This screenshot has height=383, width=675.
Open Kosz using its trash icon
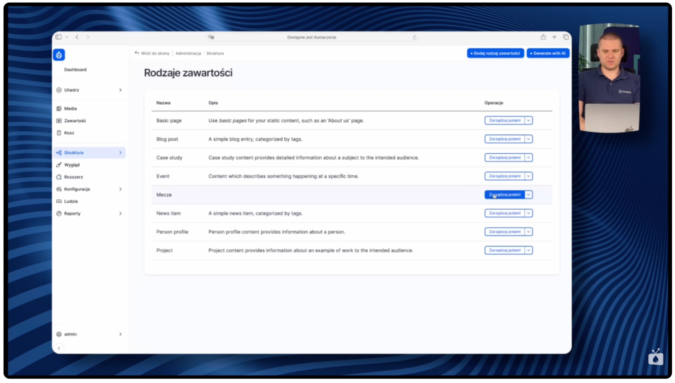(59, 133)
